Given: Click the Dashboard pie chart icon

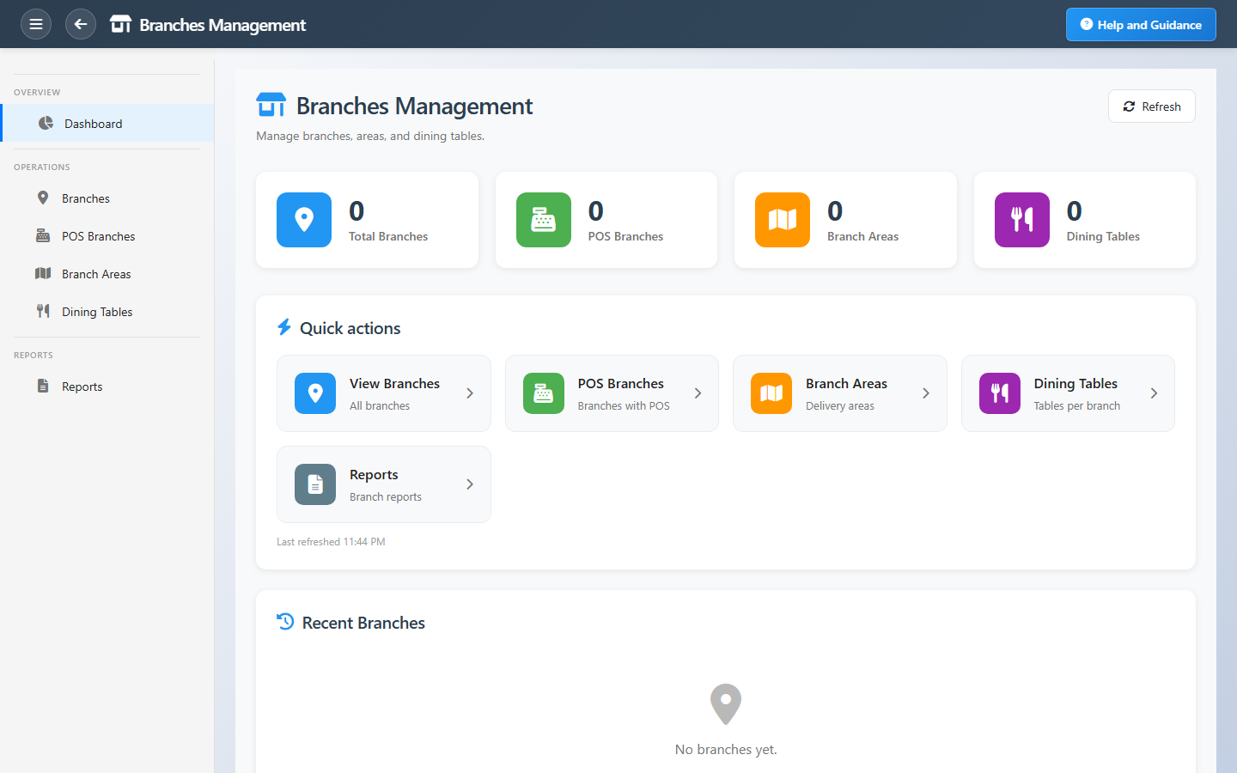Looking at the screenshot, I should click(x=46, y=124).
